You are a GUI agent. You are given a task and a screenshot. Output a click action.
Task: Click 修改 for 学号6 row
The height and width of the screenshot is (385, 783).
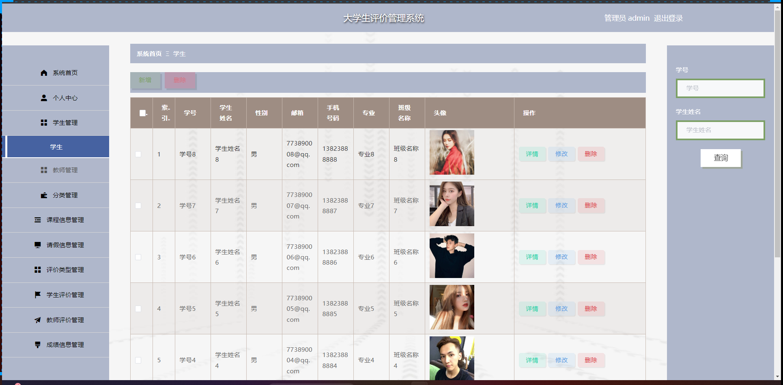click(x=561, y=257)
